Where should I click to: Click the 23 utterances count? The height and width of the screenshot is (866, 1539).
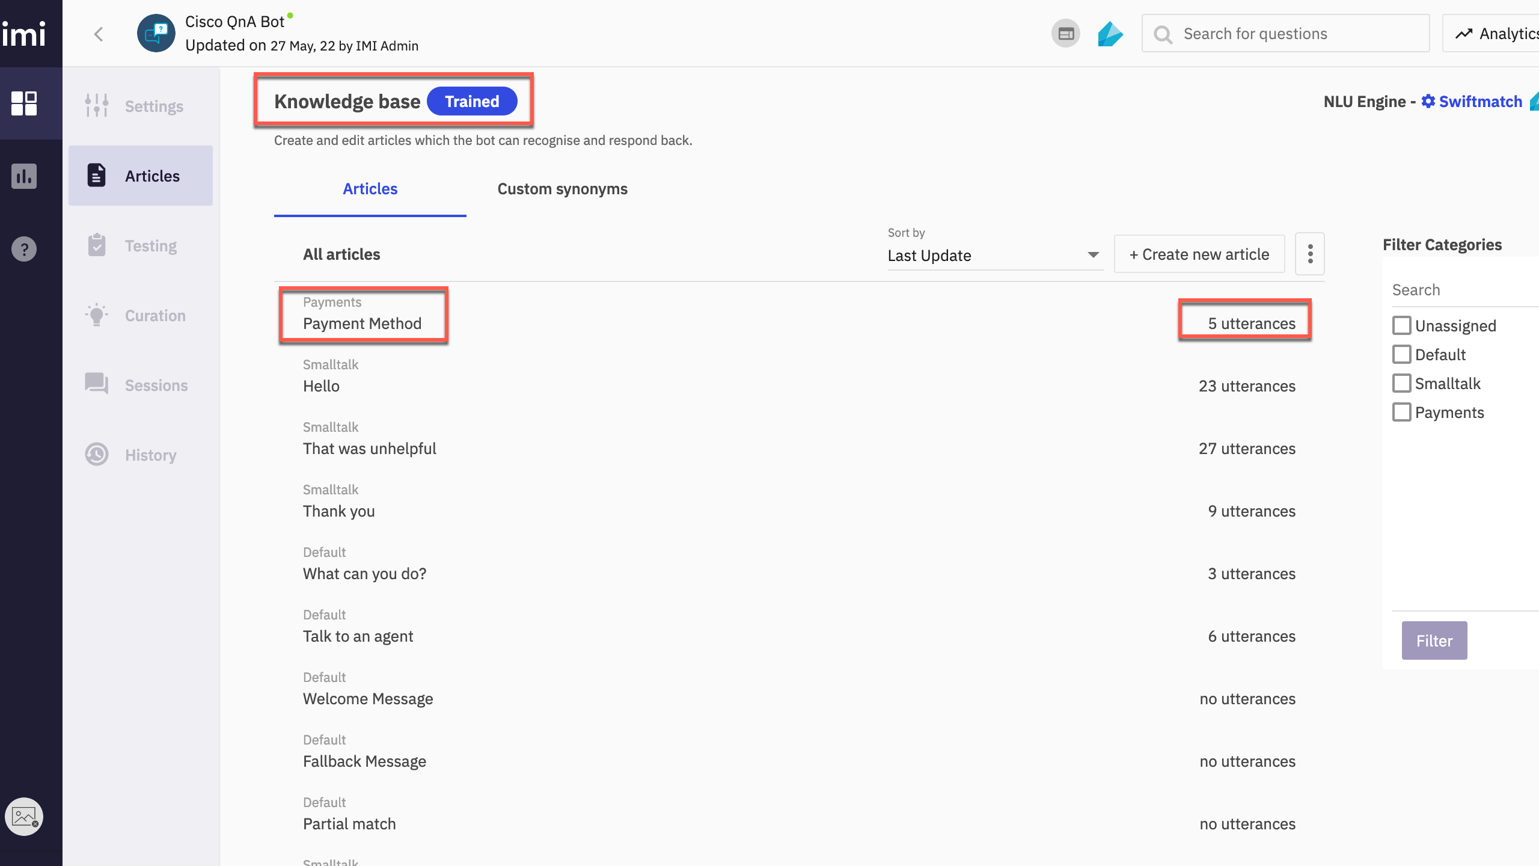(1247, 386)
